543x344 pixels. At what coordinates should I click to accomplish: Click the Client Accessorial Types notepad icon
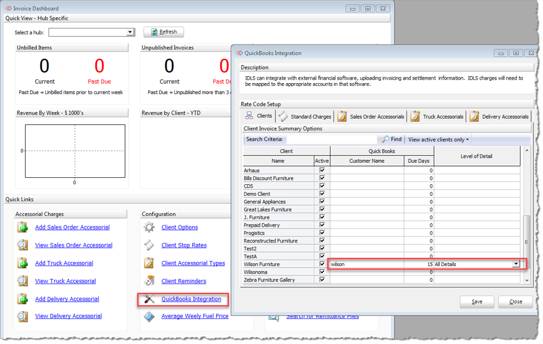coord(149,263)
